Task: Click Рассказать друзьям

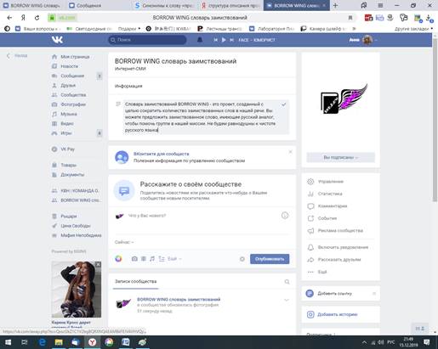Action: pyautogui.click(x=339, y=260)
